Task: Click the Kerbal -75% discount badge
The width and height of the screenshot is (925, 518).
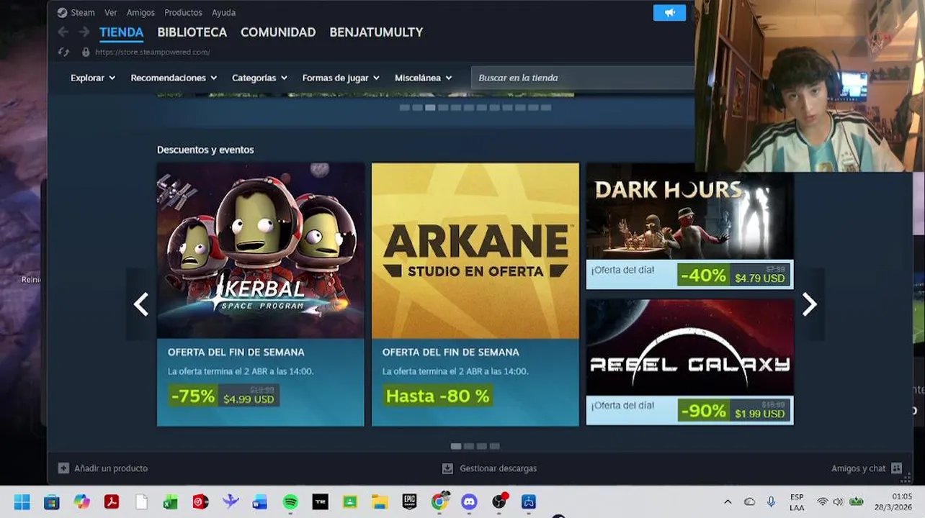Action: 193,396
